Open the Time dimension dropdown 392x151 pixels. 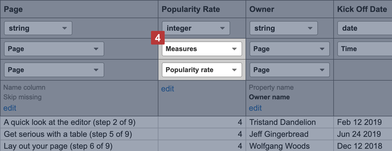(365, 49)
